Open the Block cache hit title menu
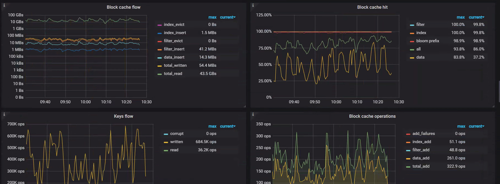This screenshot has width=500, height=184. [x=372, y=7]
